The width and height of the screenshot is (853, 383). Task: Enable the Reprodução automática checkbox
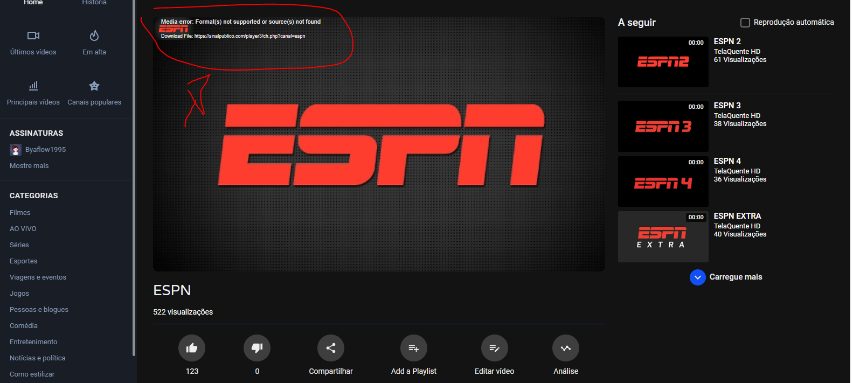coord(745,23)
